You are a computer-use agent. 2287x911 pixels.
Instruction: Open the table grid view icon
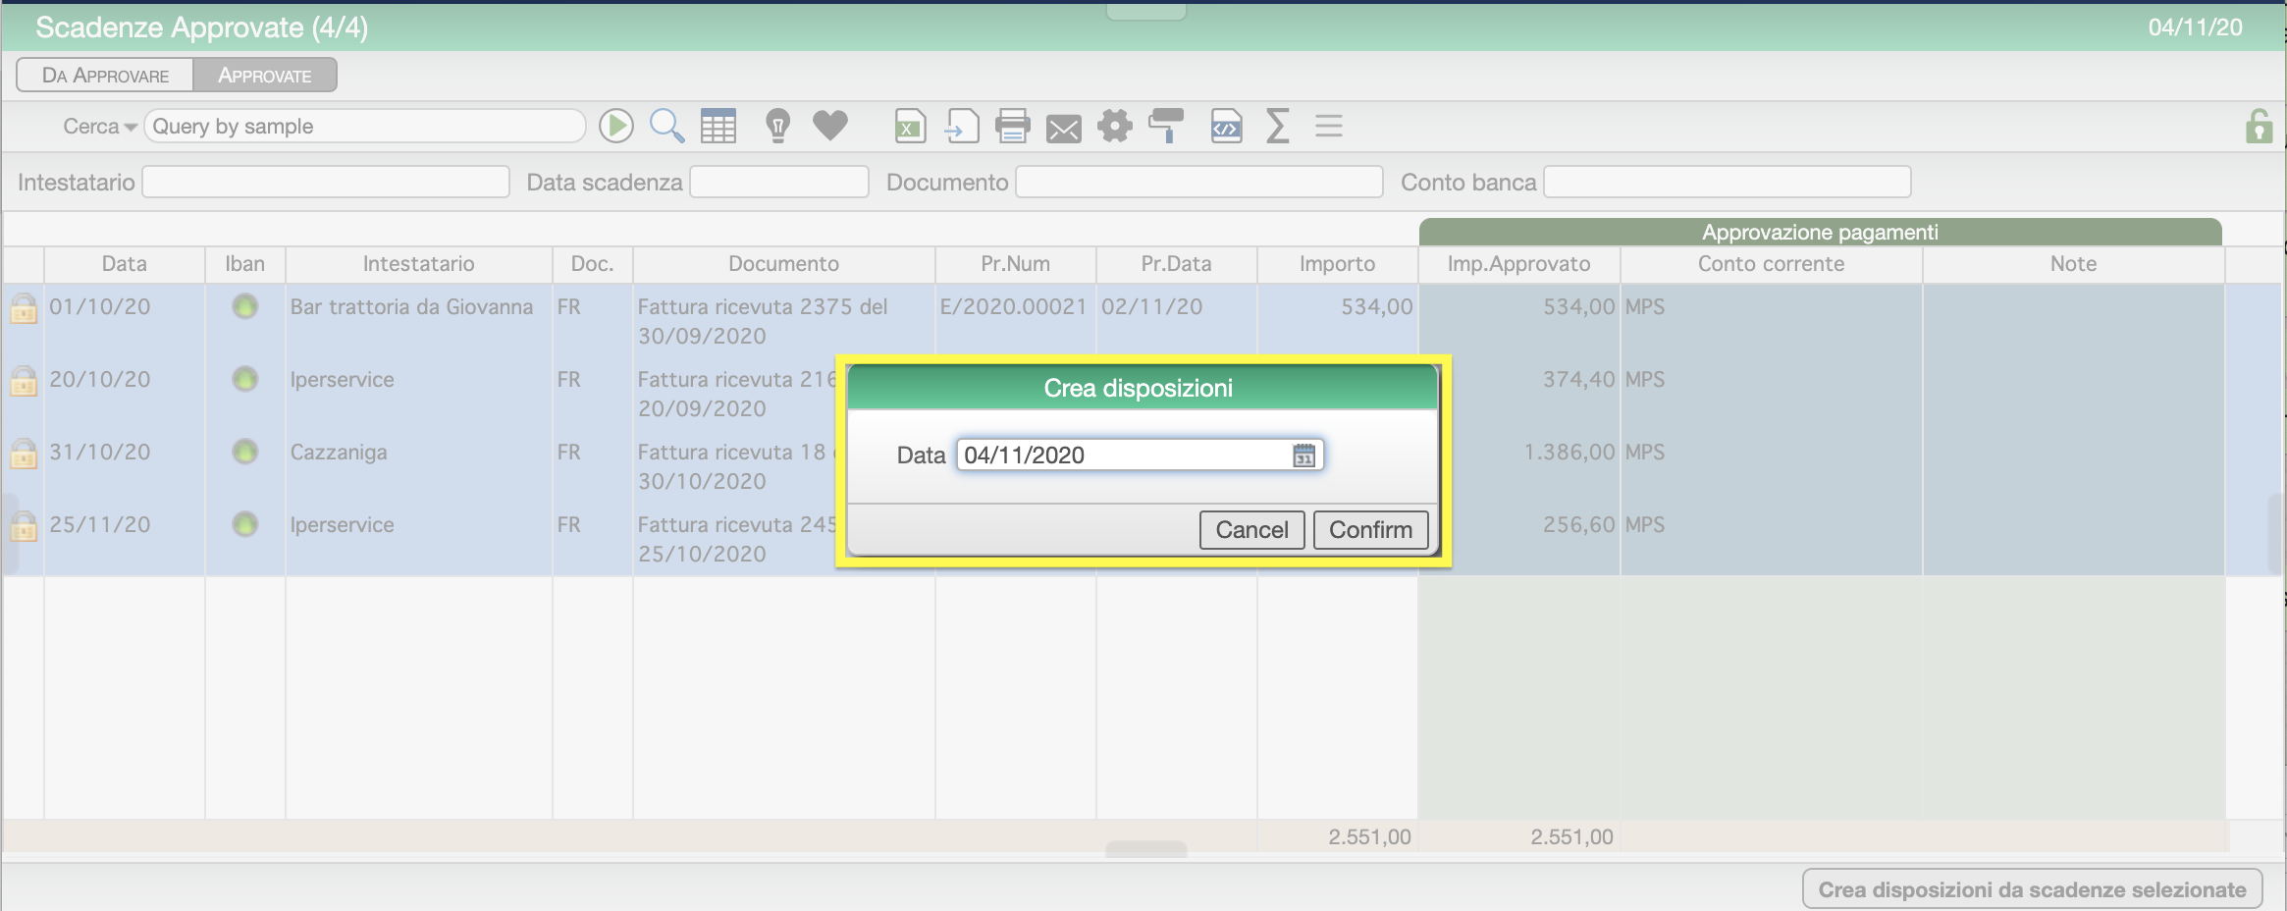click(x=718, y=126)
